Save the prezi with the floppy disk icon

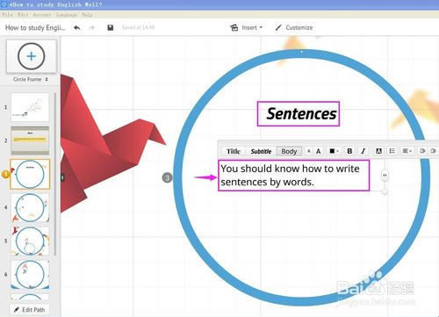pyautogui.click(x=111, y=27)
